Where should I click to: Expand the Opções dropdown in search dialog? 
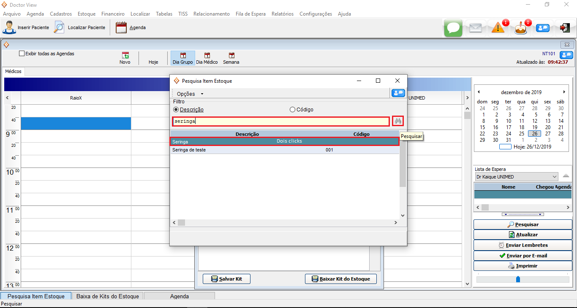190,94
